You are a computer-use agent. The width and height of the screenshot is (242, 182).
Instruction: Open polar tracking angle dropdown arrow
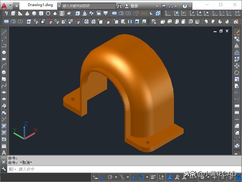pos(116,177)
